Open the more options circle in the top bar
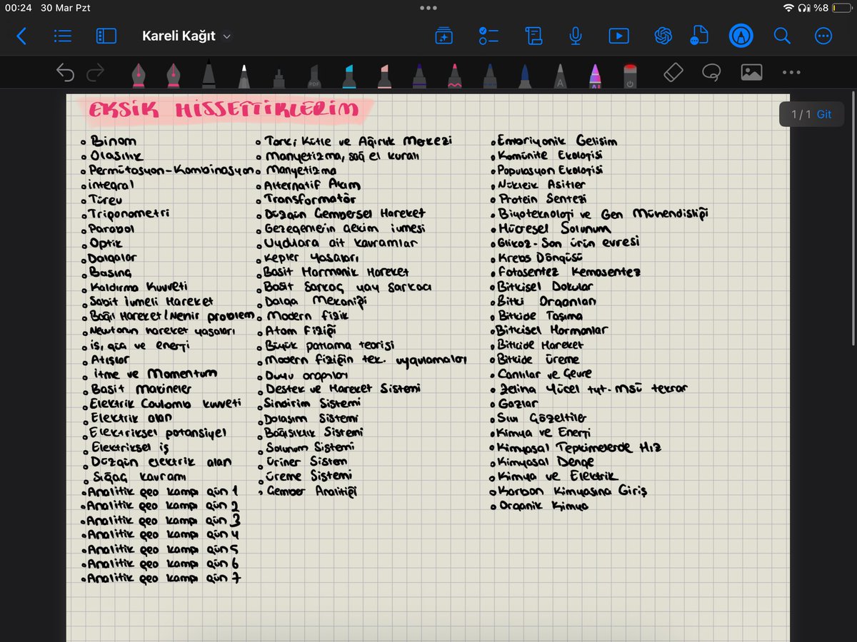 coord(823,36)
